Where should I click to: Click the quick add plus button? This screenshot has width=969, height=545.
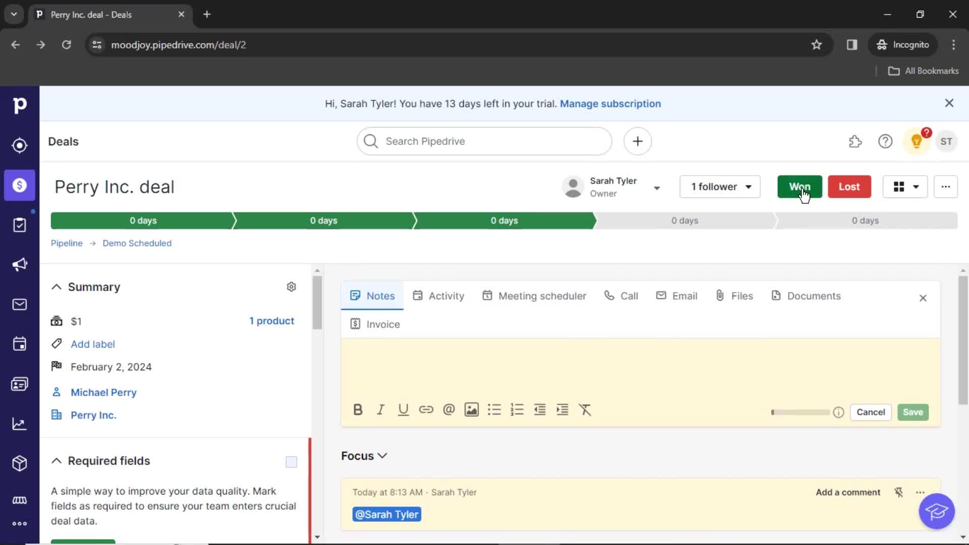point(637,141)
